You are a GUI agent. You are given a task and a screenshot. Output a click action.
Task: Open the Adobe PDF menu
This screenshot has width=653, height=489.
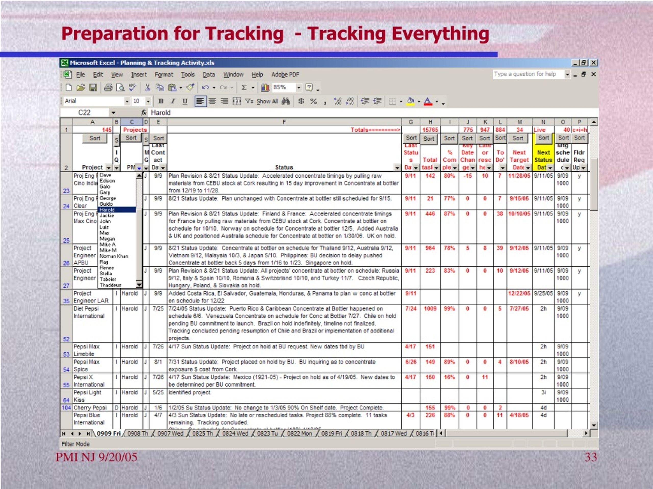285,75
